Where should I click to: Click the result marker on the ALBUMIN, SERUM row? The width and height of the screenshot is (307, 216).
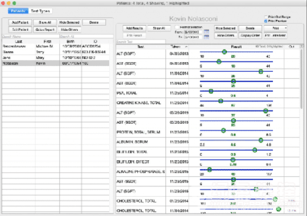pos(261,140)
